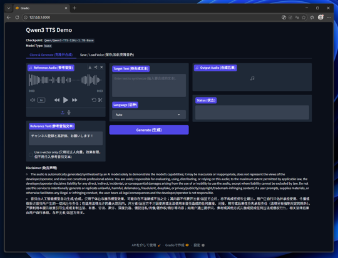Share the reference audio
Image resolution: width=338 pixels, height=258 pixels.
pyautogui.click(x=96, y=67)
